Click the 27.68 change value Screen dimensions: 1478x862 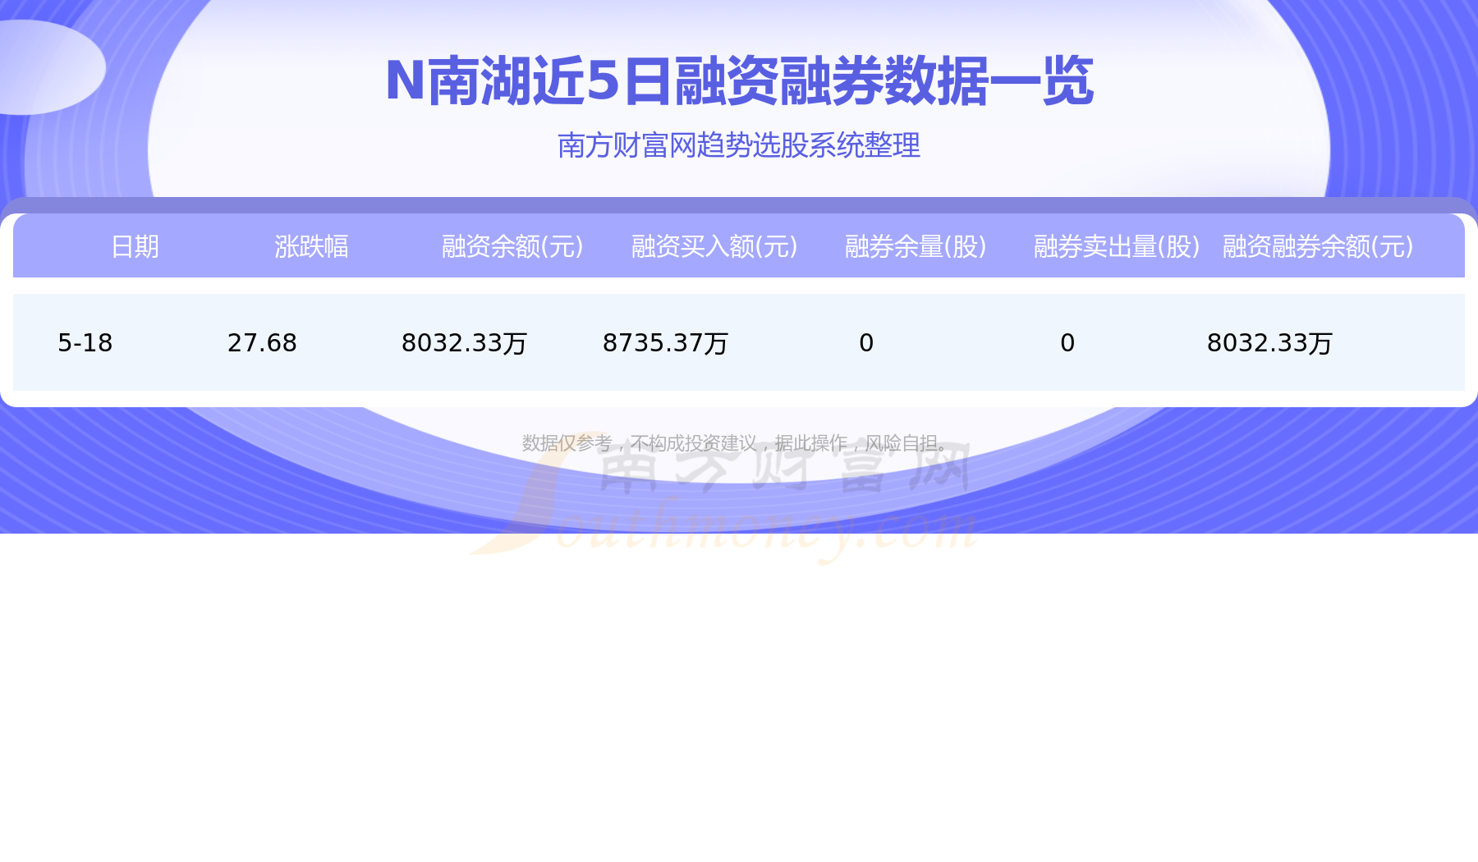click(x=262, y=342)
